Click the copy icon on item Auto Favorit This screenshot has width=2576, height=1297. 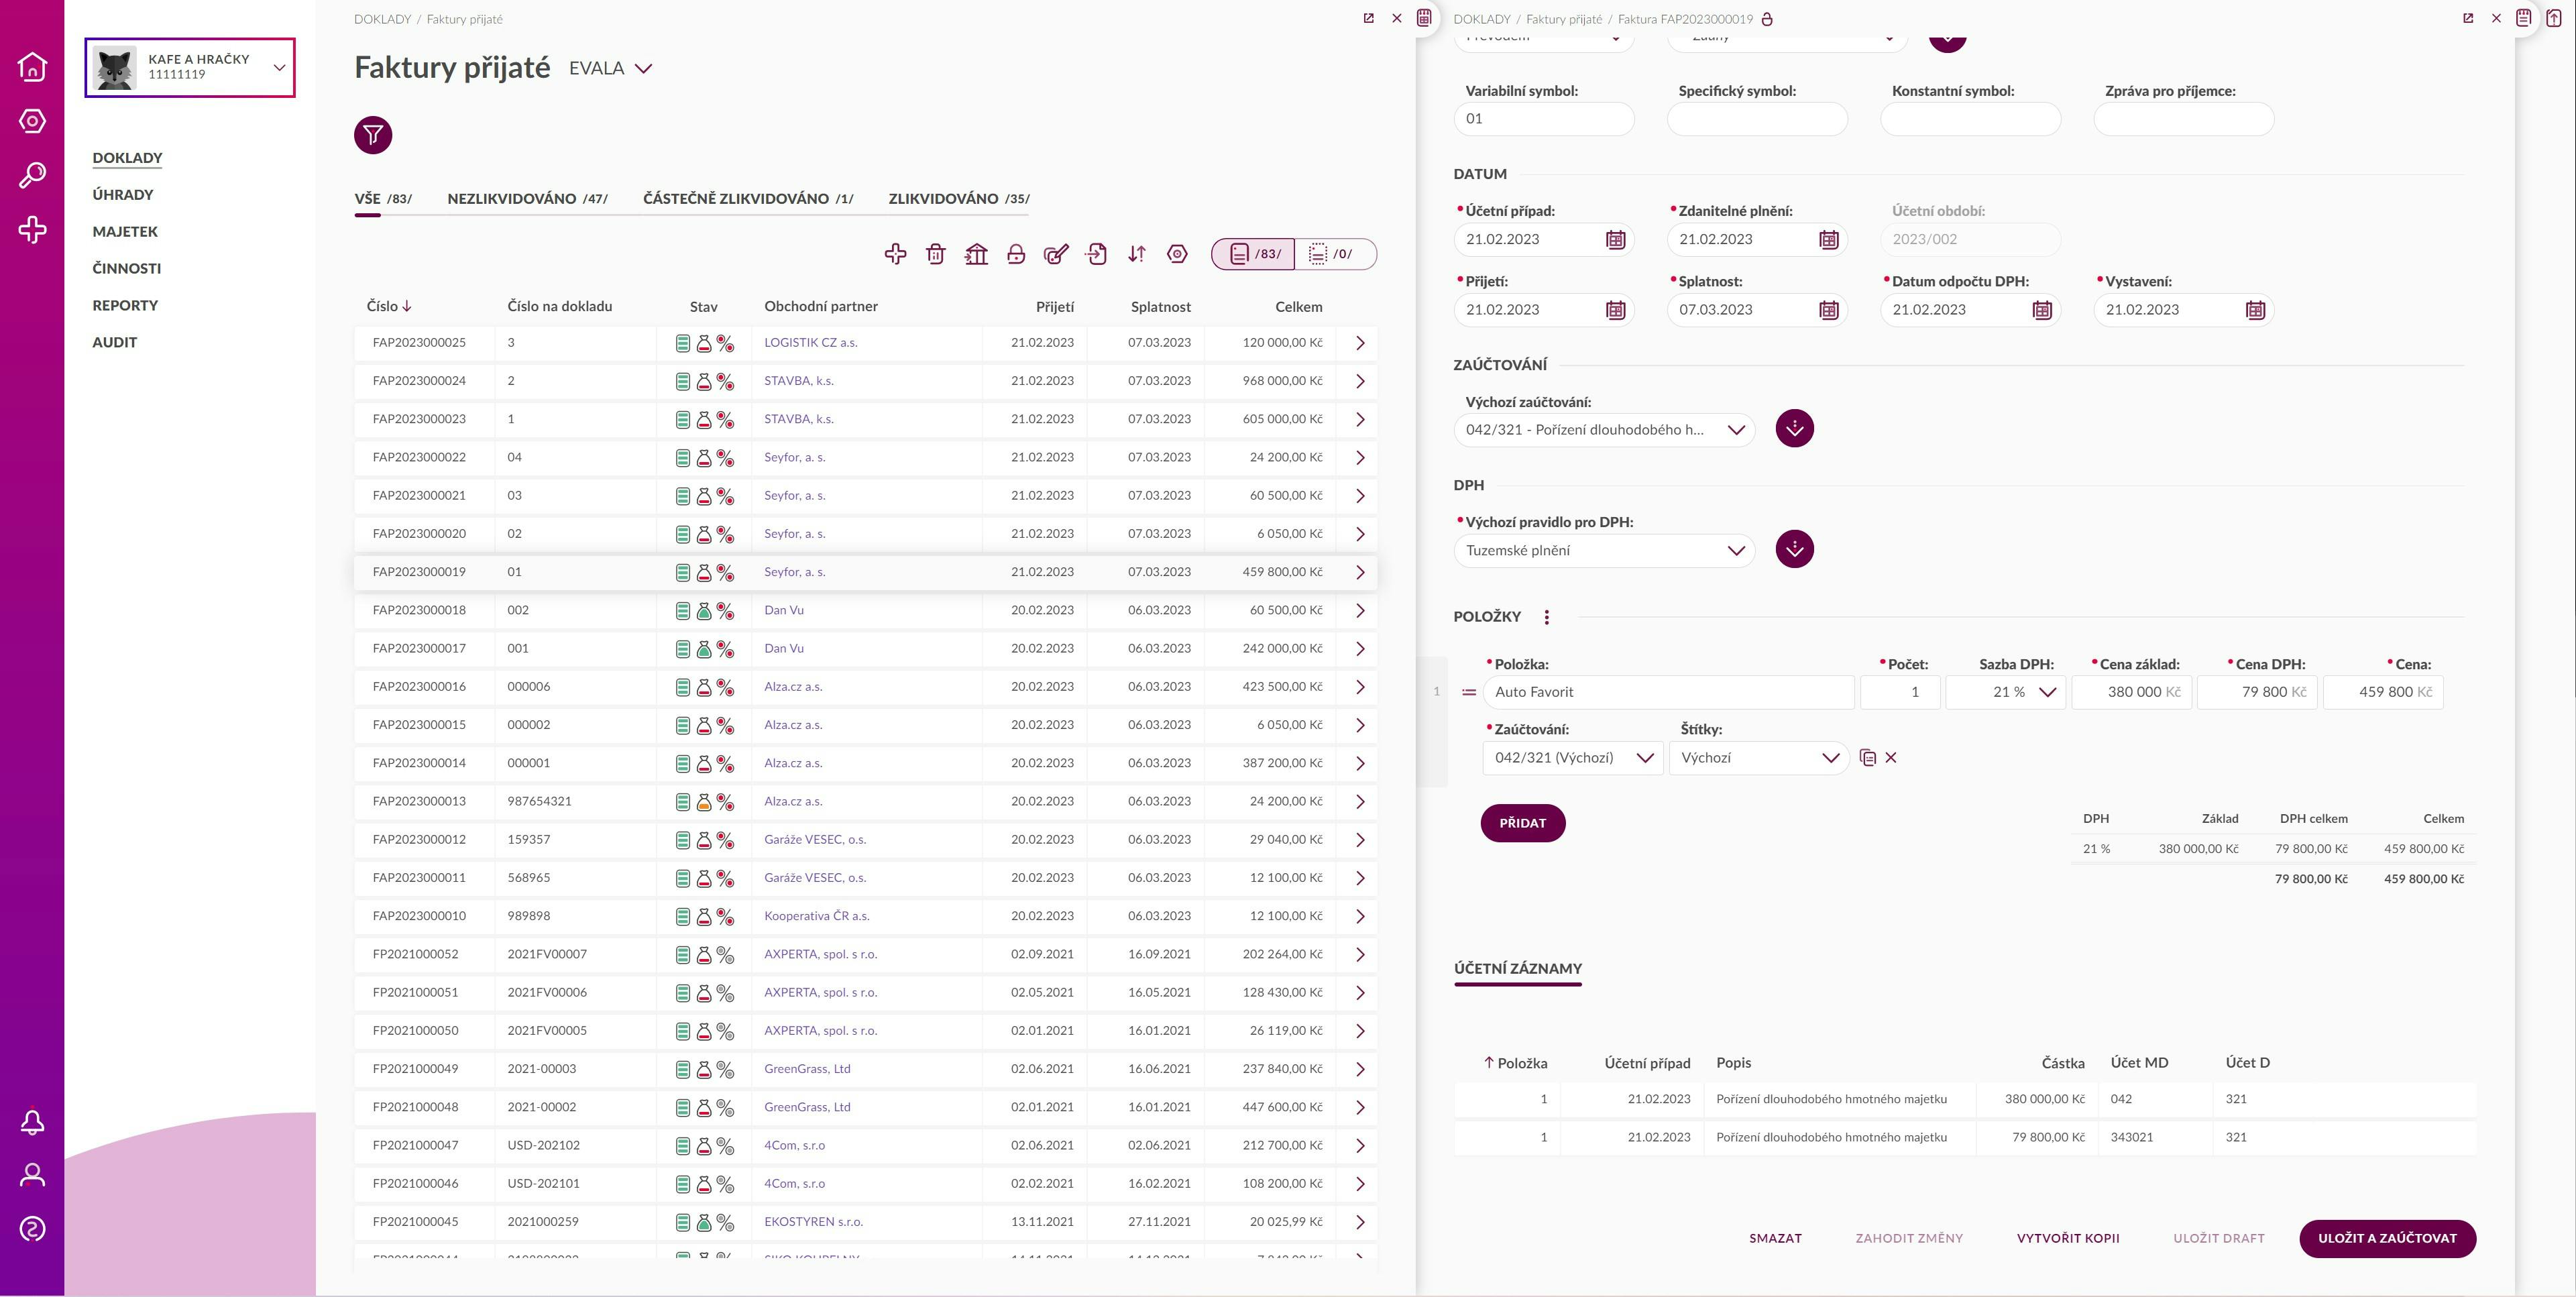[x=1867, y=758]
